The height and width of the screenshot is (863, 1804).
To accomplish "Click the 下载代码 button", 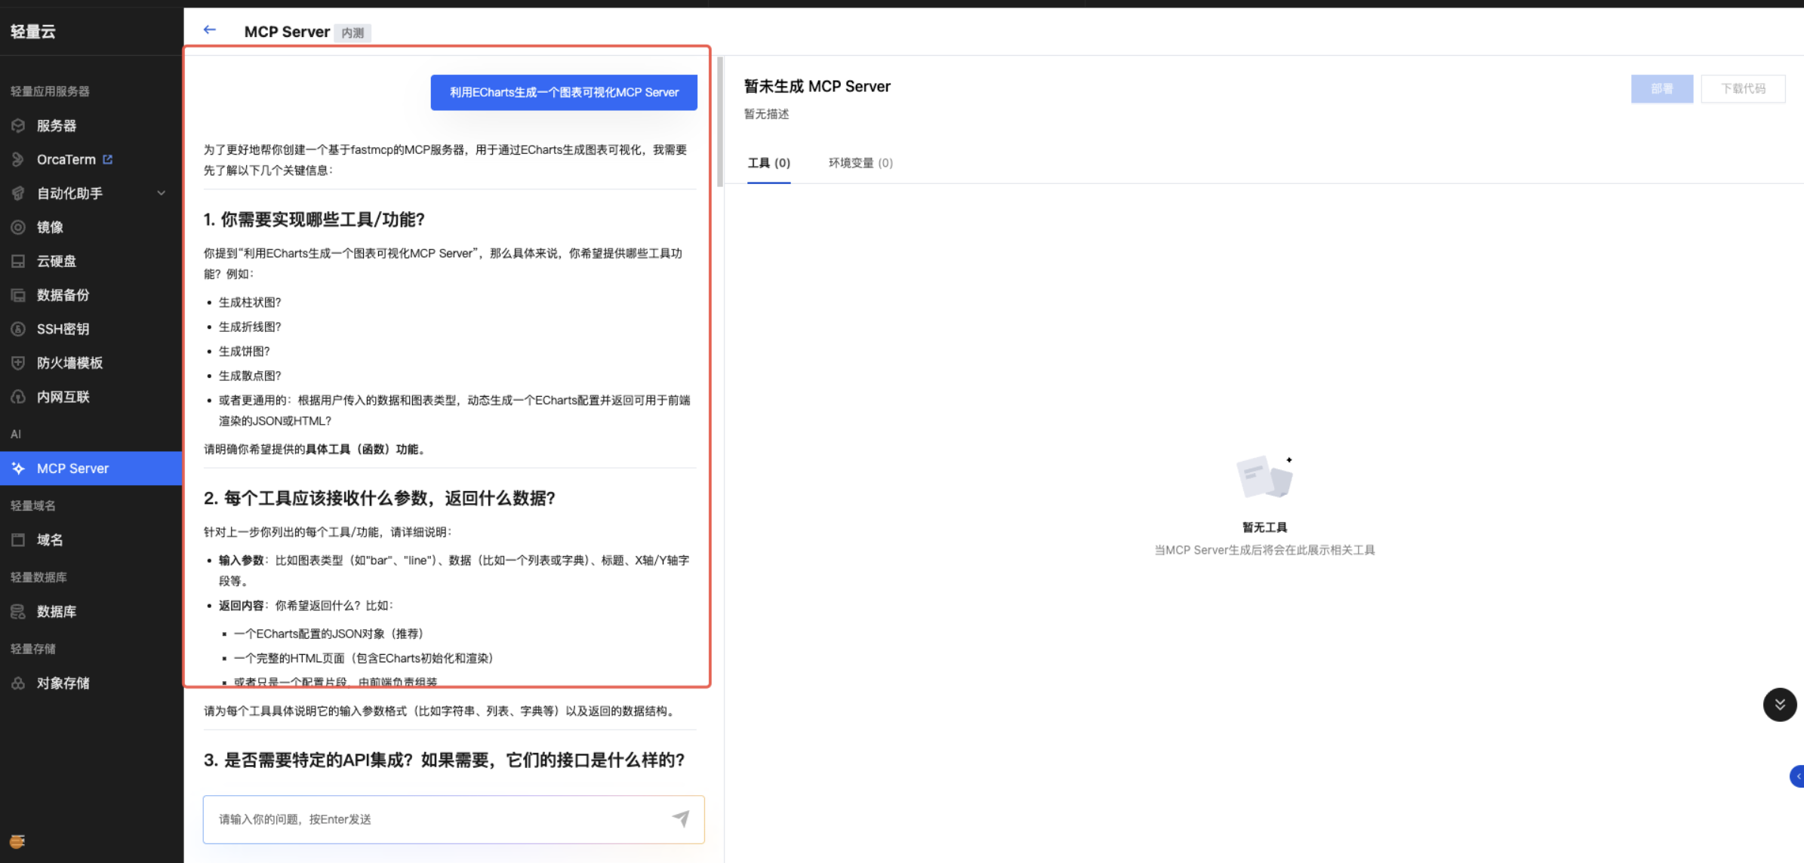I will tap(1743, 89).
